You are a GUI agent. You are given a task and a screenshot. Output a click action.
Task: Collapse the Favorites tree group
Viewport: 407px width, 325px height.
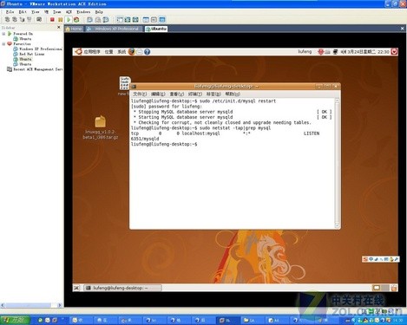(x=3, y=44)
